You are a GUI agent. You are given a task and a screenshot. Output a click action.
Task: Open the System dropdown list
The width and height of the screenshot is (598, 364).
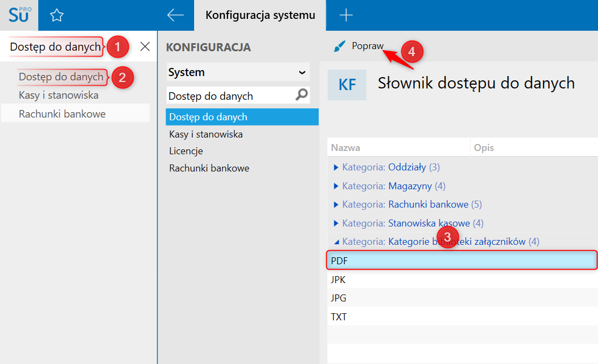238,72
